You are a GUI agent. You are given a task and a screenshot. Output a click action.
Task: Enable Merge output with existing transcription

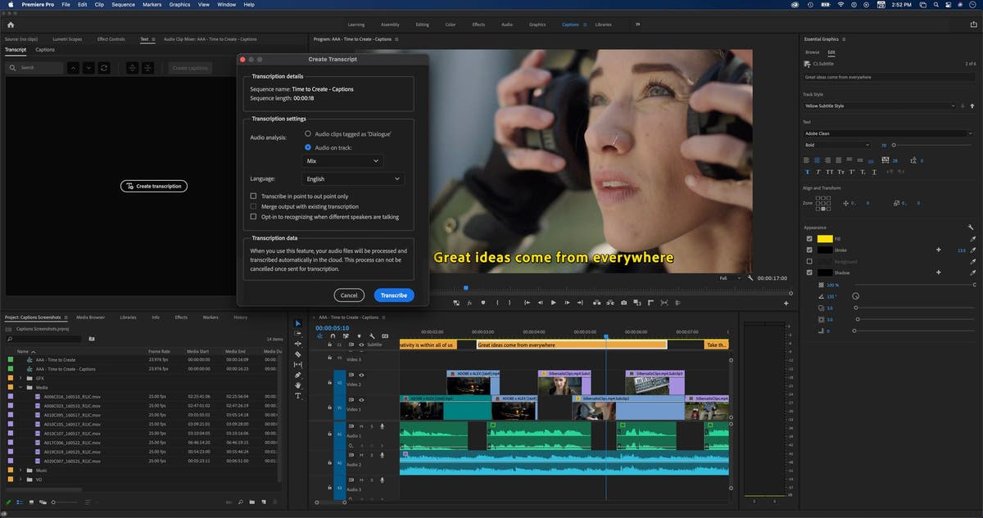pos(253,206)
